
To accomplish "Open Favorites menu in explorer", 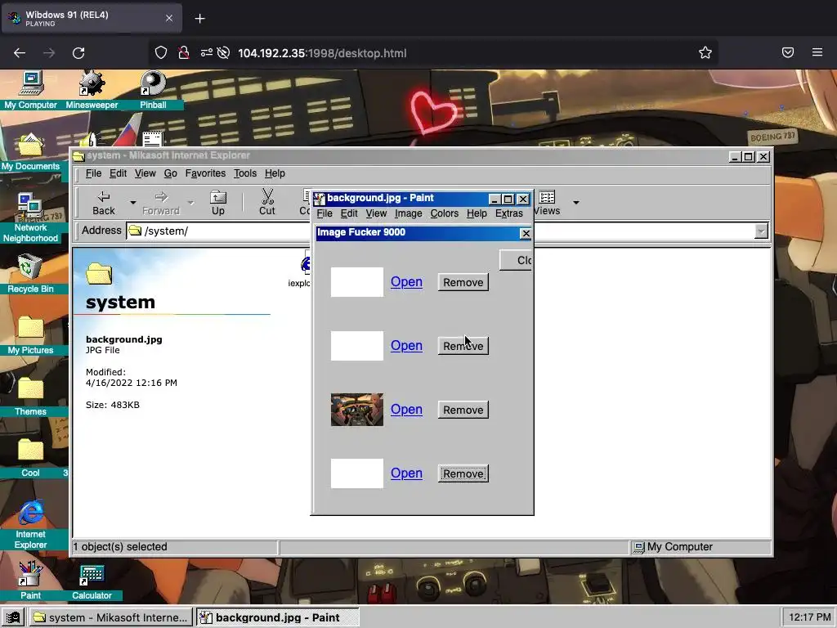I will point(205,173).
